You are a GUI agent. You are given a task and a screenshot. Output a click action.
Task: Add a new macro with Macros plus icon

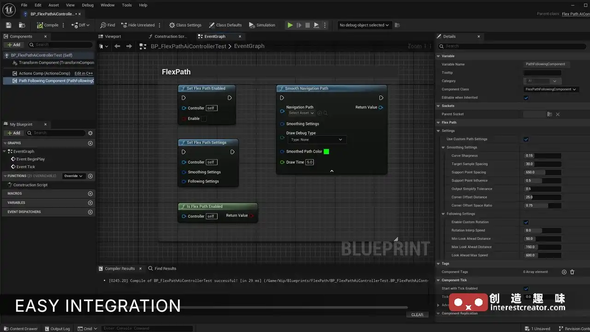pos(90,194)
